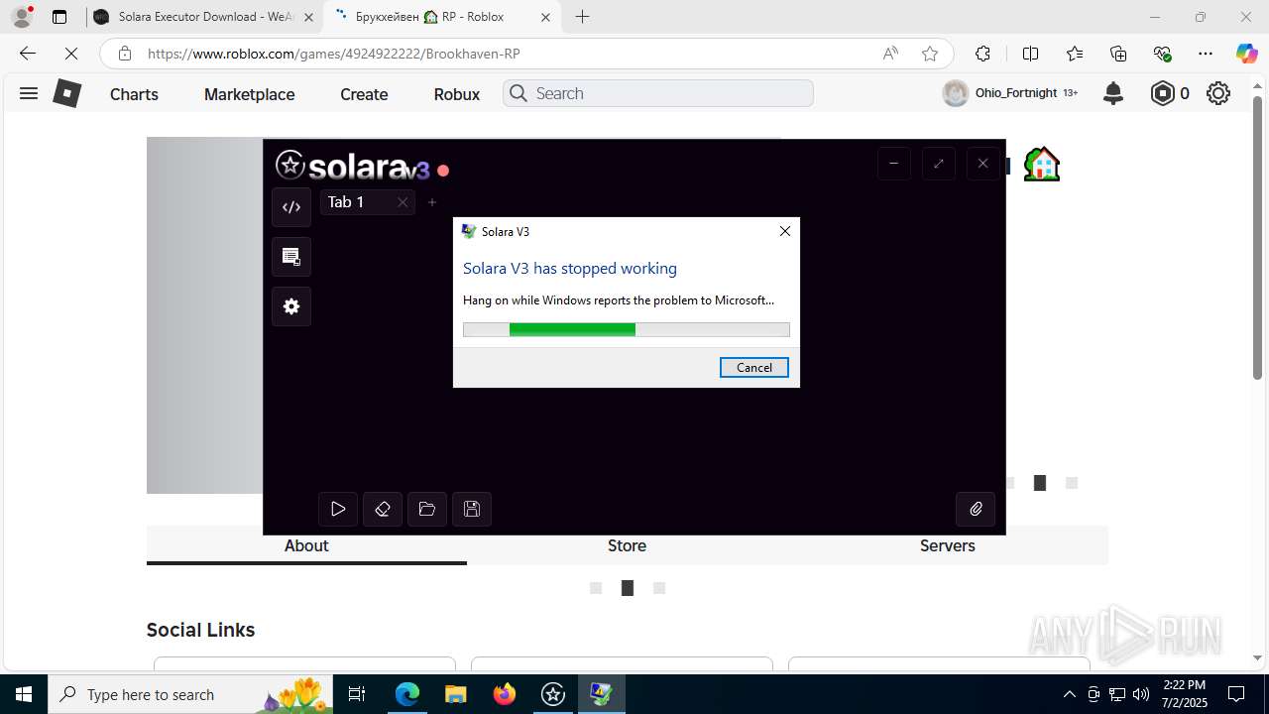Clear the editor with the eraser icon
Image resolution: width=1269 pixels, height=714 pixels.
[x=383, y=509]
